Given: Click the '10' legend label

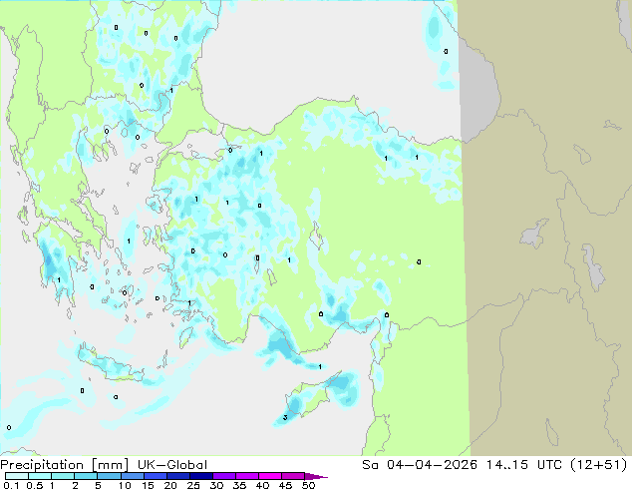Looking at the screenshot, I should coord(125,485).
